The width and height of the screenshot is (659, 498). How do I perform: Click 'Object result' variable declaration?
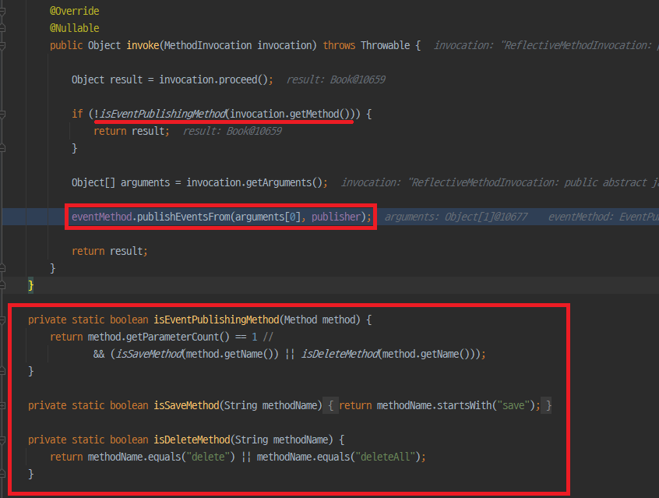107,80
